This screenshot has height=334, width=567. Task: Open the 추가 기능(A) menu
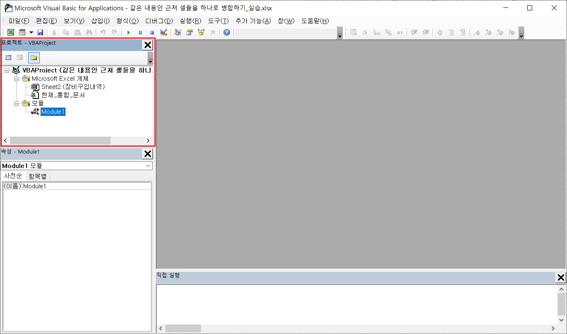[253, 21]
